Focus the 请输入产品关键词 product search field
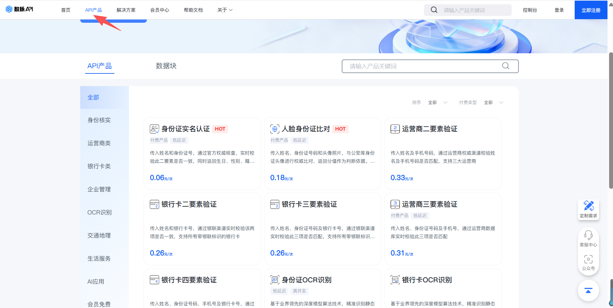 pyautogui.click(x=422, y=66)
